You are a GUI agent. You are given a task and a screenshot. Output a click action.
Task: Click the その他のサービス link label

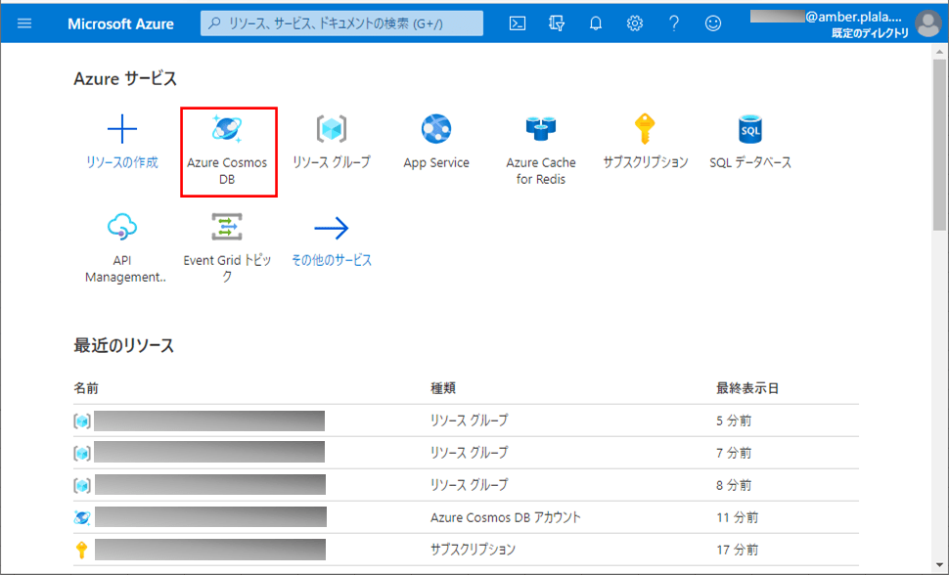click(332, 260)
